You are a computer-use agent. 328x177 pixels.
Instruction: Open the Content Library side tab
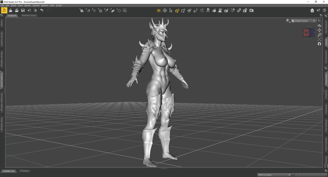click(2, 80)
